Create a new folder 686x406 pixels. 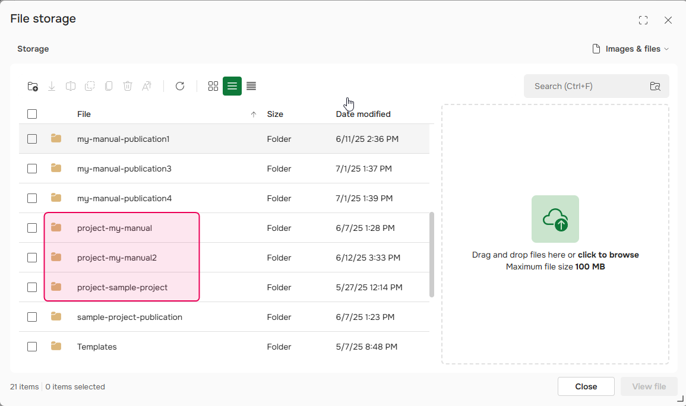click(33, 86)
